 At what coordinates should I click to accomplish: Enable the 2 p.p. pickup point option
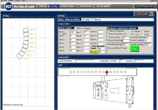pyautogui.click(x=143, y=34)
